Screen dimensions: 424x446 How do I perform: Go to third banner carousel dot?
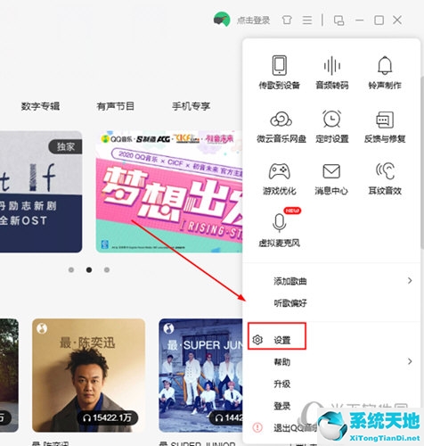107,269
